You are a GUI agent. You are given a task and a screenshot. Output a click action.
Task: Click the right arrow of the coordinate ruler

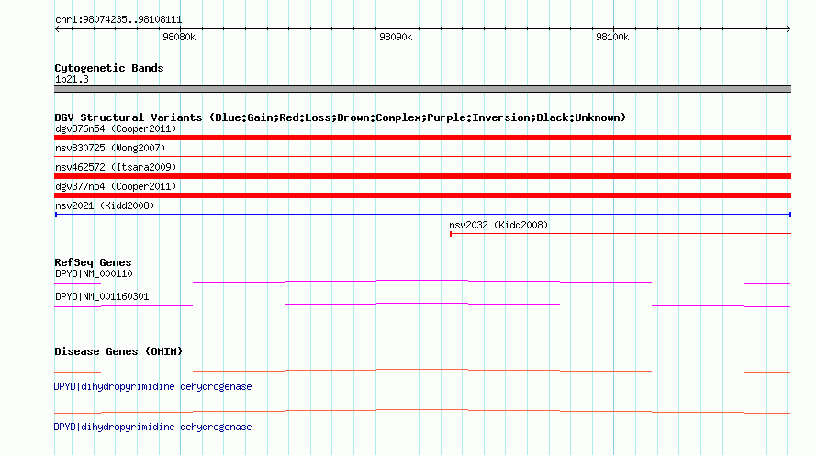point(788,29)
